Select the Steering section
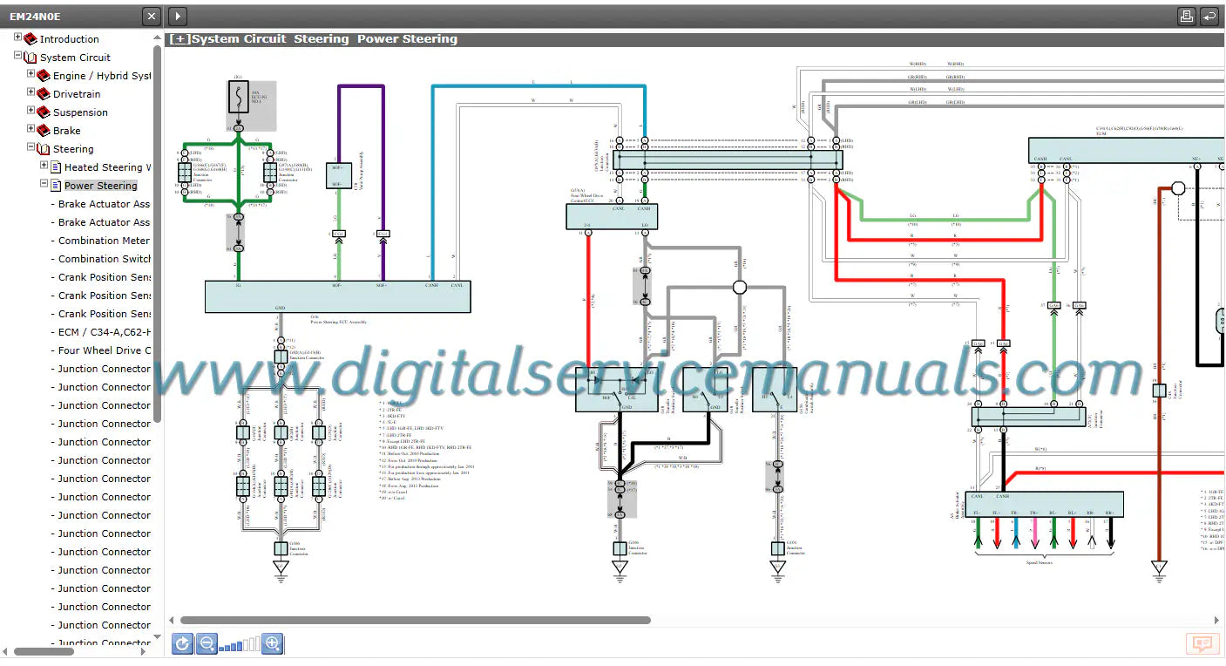This screenshot has width=1226, height=666. coord(73,149)
